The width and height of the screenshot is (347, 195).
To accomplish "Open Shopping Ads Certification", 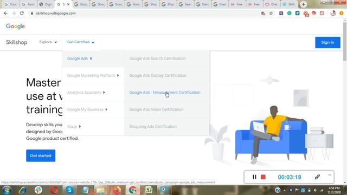I will click(153, 127).
